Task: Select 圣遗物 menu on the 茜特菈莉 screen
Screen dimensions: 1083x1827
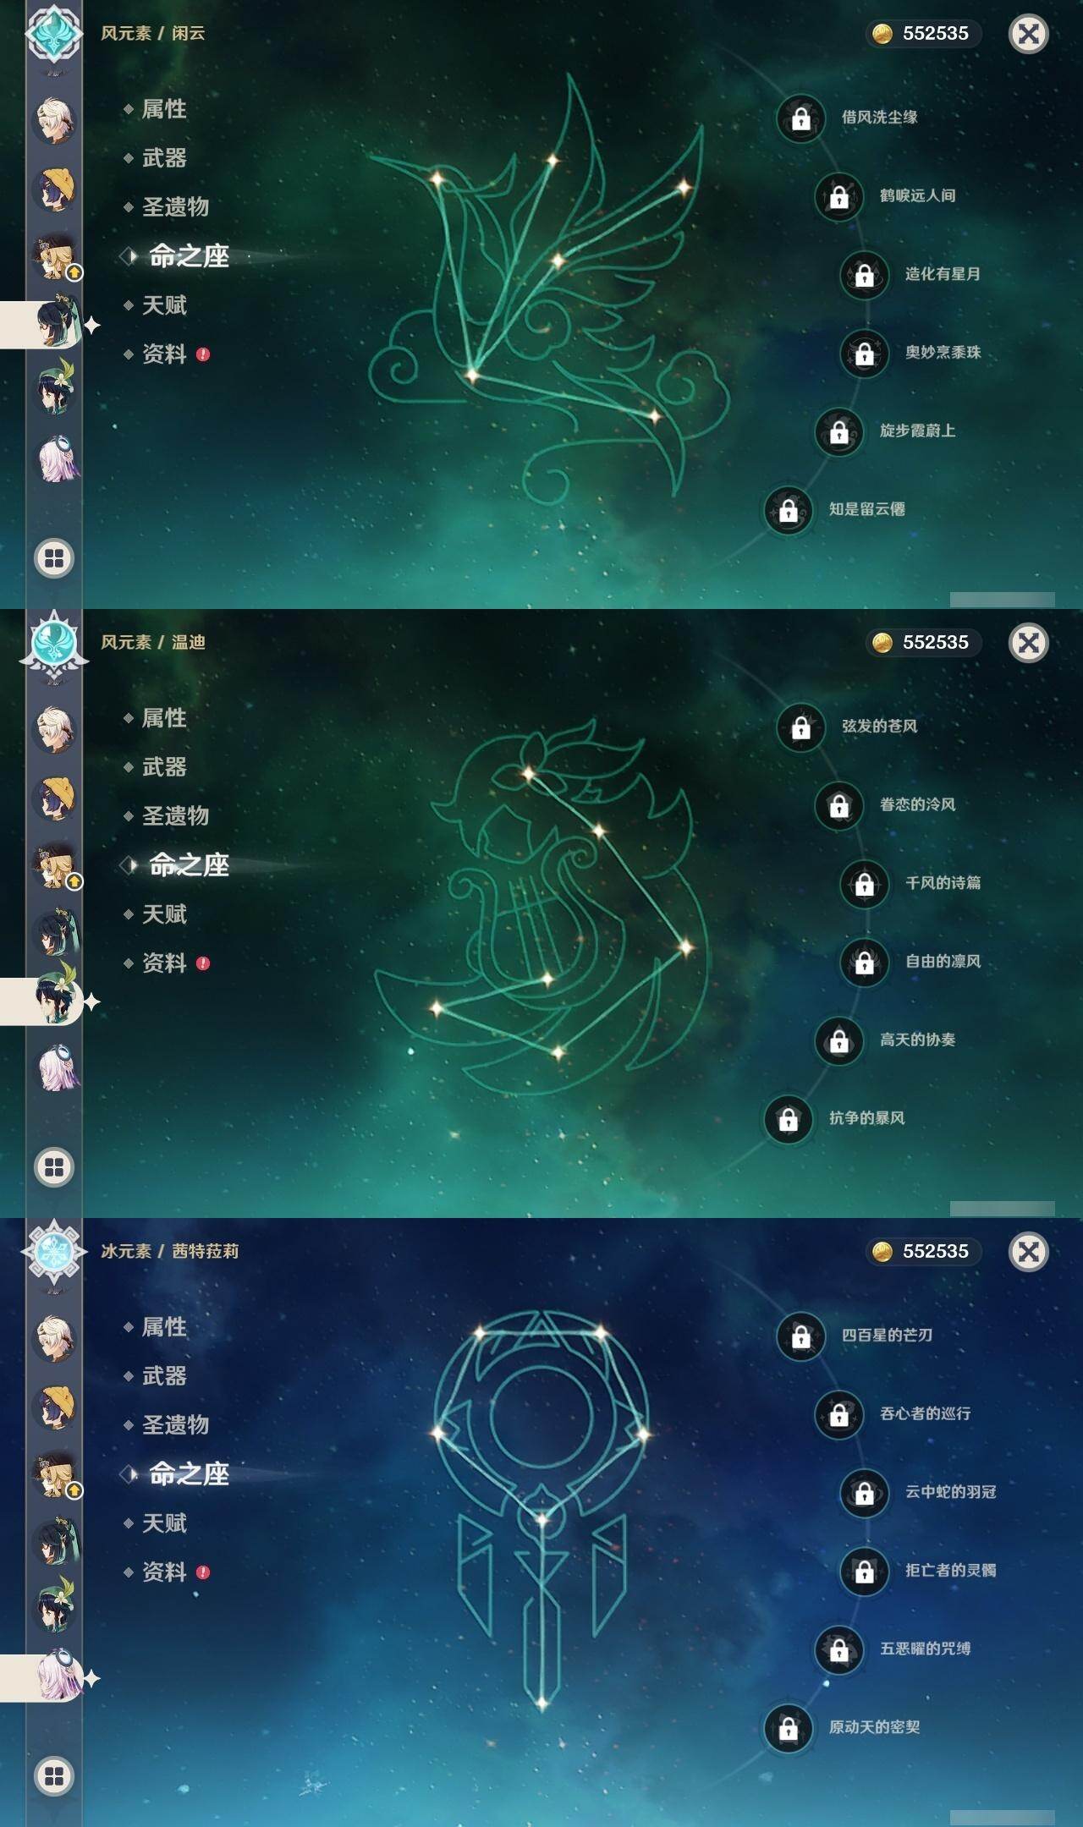Action: 175,1425
